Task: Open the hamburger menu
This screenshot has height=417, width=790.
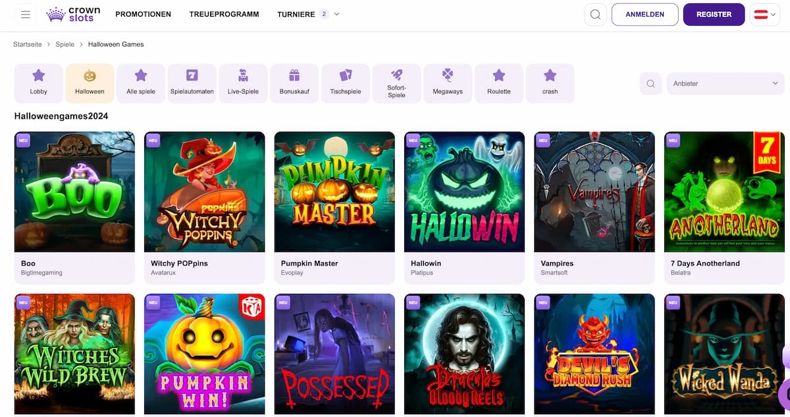Action: click(x=26, y=14)
